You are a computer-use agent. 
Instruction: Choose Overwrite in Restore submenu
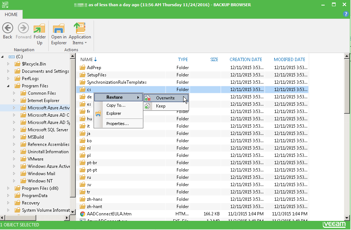click(166, 98)
